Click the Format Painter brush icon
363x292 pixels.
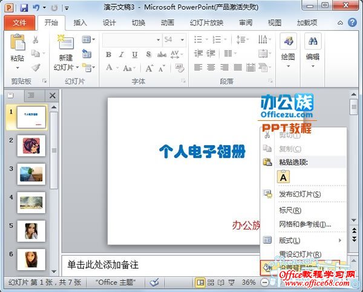click(x=36, y=68)
